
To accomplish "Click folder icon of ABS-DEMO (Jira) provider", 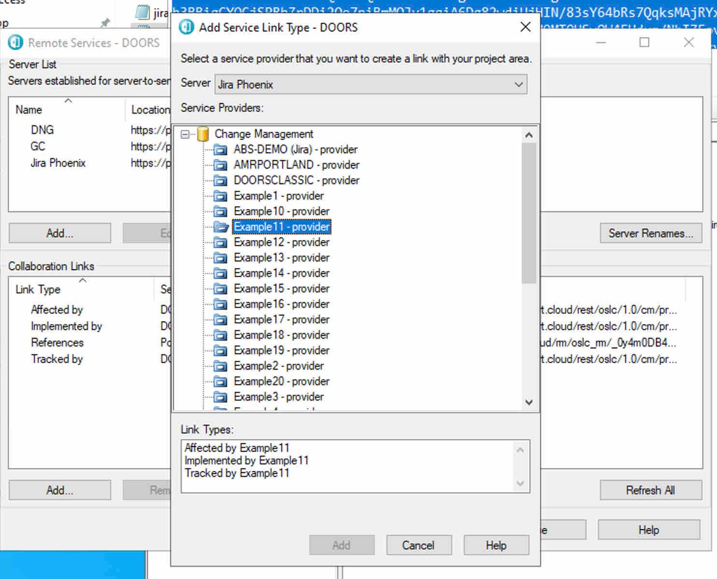I will click(x=220, y=150).
